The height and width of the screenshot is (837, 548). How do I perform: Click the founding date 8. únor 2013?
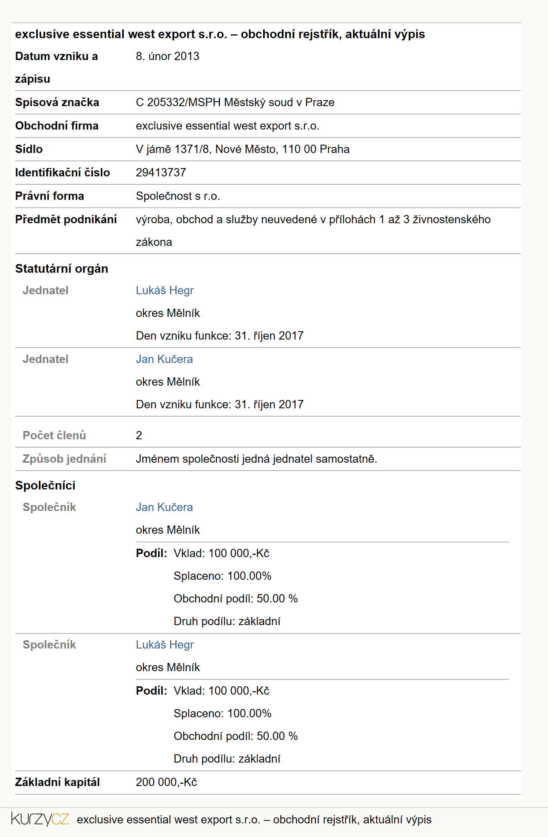click(168, 56)
